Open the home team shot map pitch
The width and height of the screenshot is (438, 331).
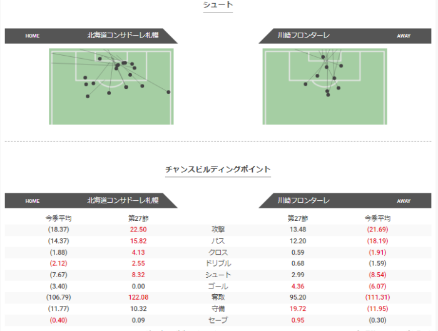click(111, 87)
